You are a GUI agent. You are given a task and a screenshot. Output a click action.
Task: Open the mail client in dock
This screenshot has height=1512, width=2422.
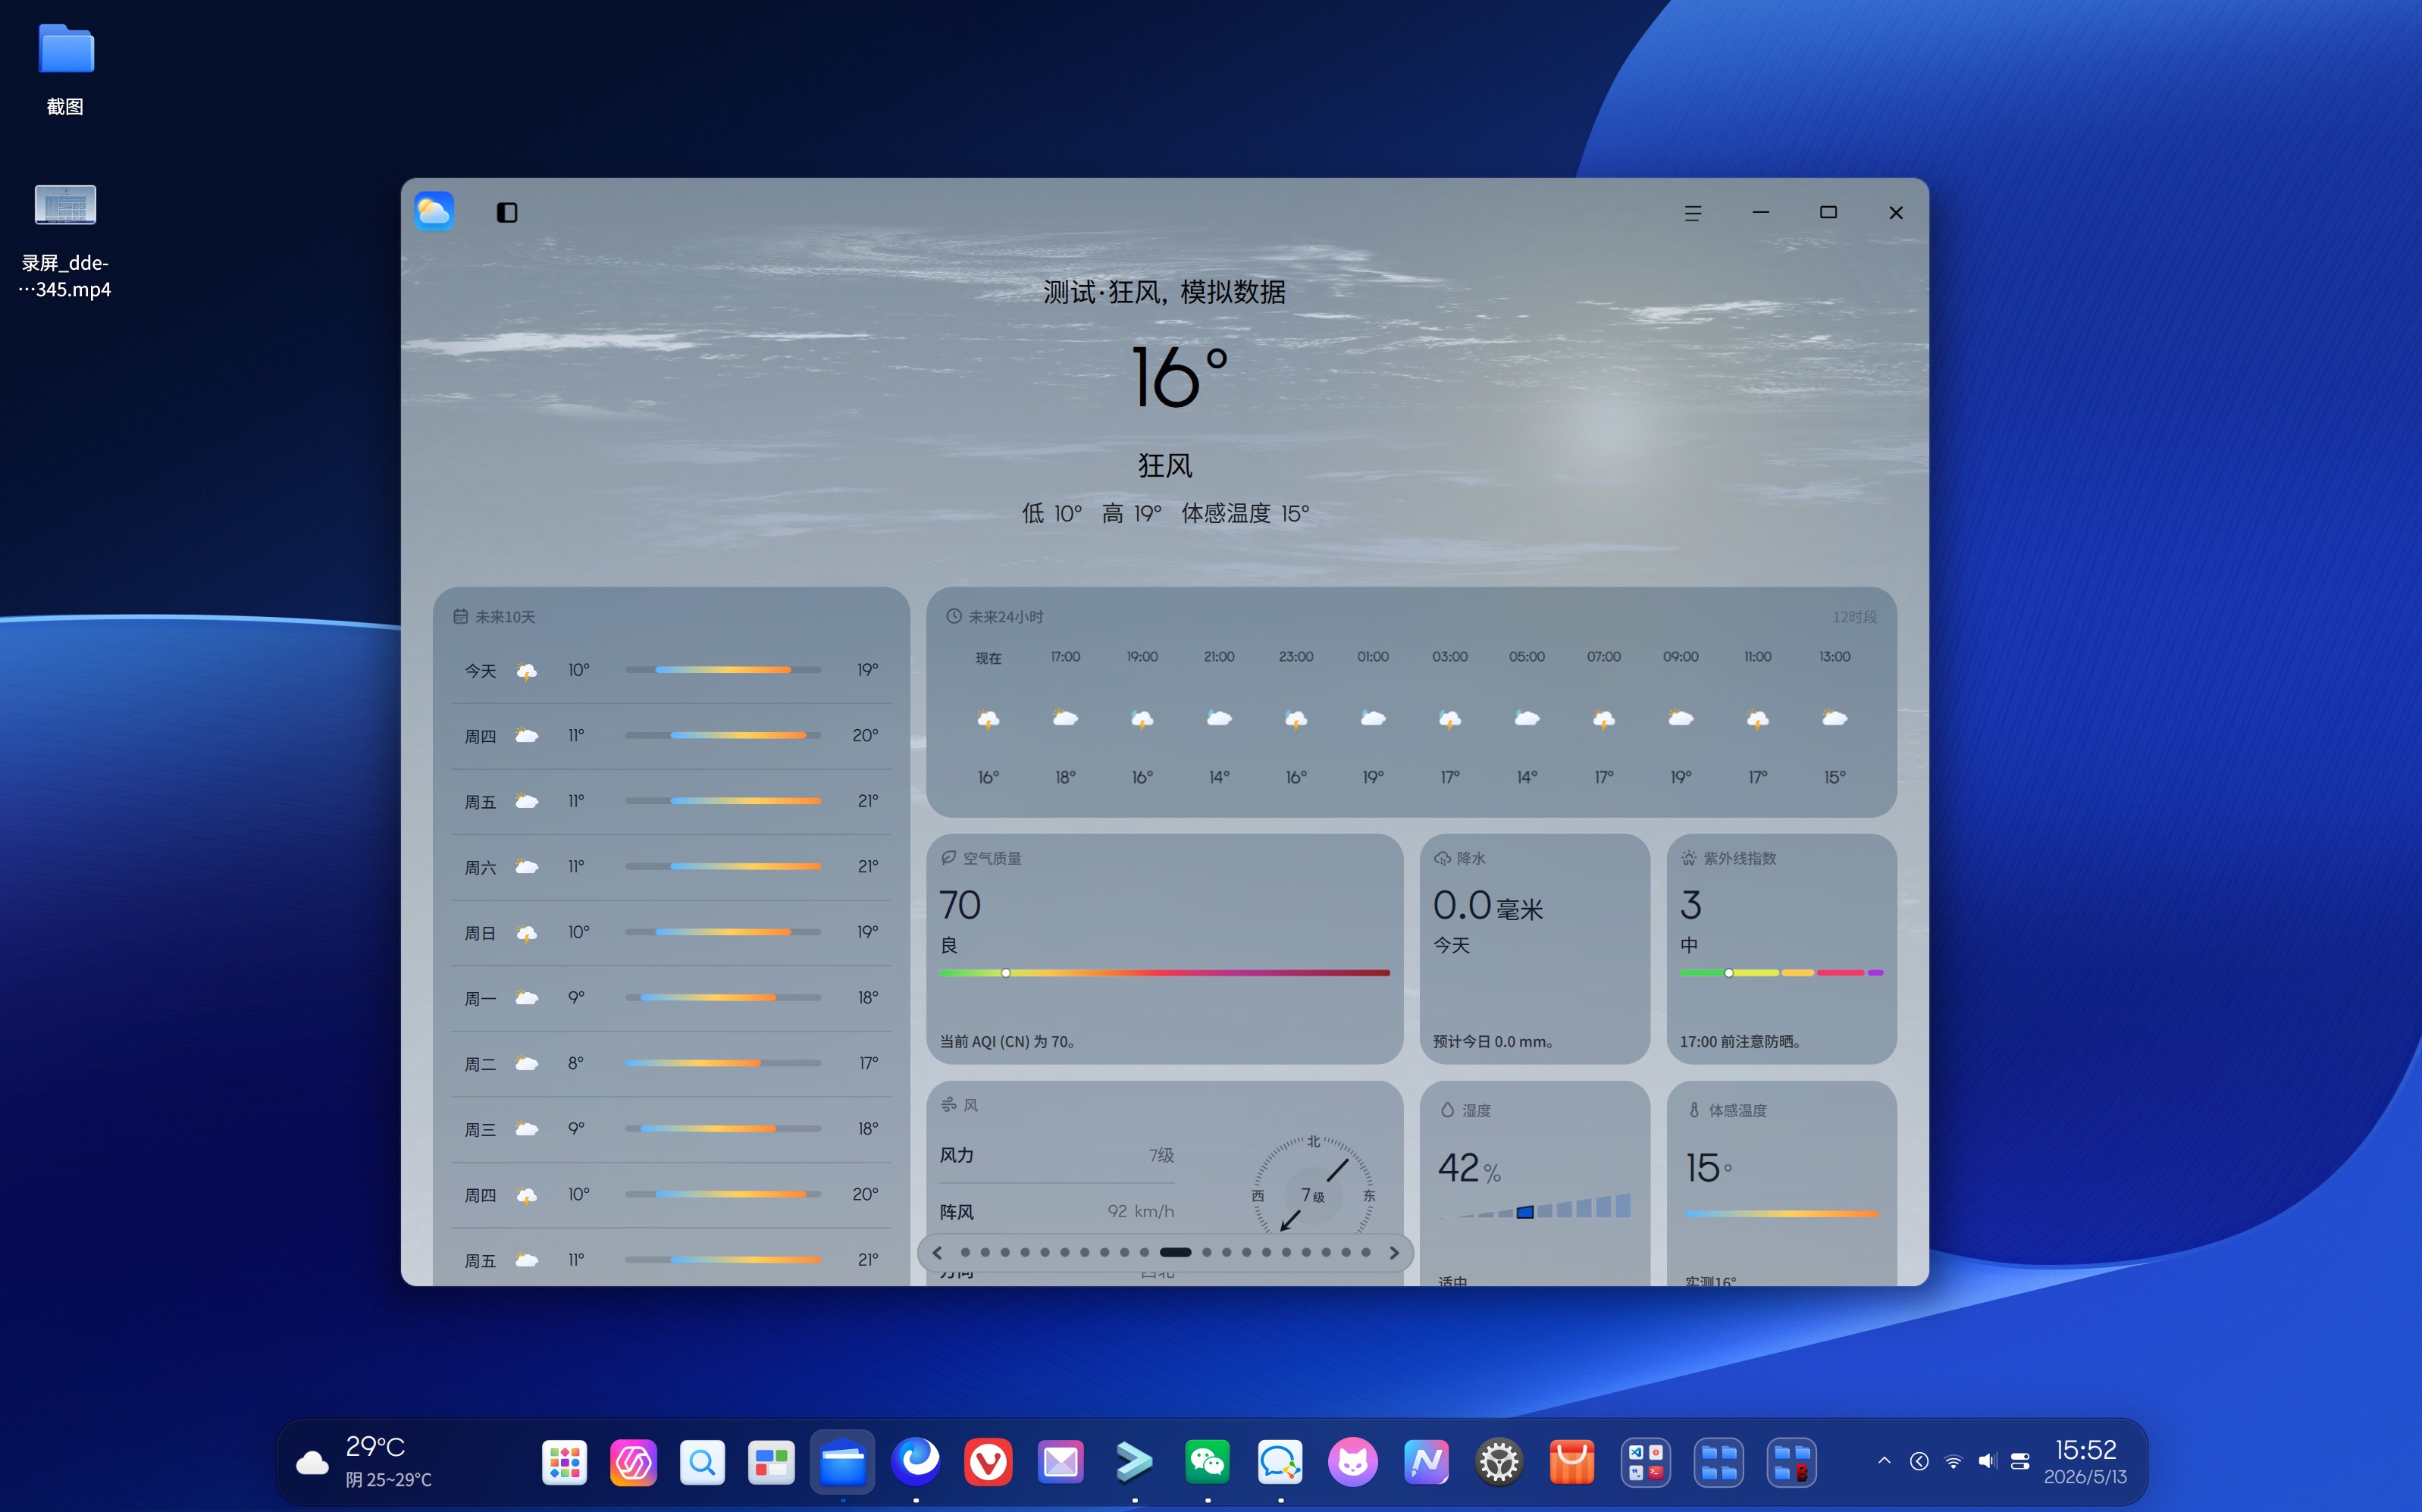point(1060,1462)
